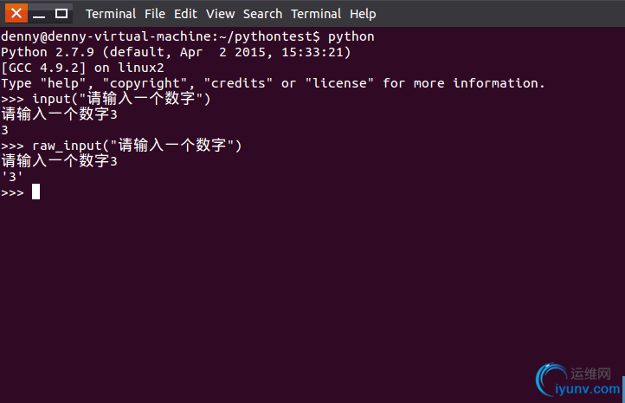Click the denny@denny-virtual-machine shell prompt line
625x403 pixels.
[187, 36]
